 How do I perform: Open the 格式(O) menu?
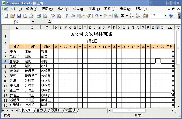79,9
